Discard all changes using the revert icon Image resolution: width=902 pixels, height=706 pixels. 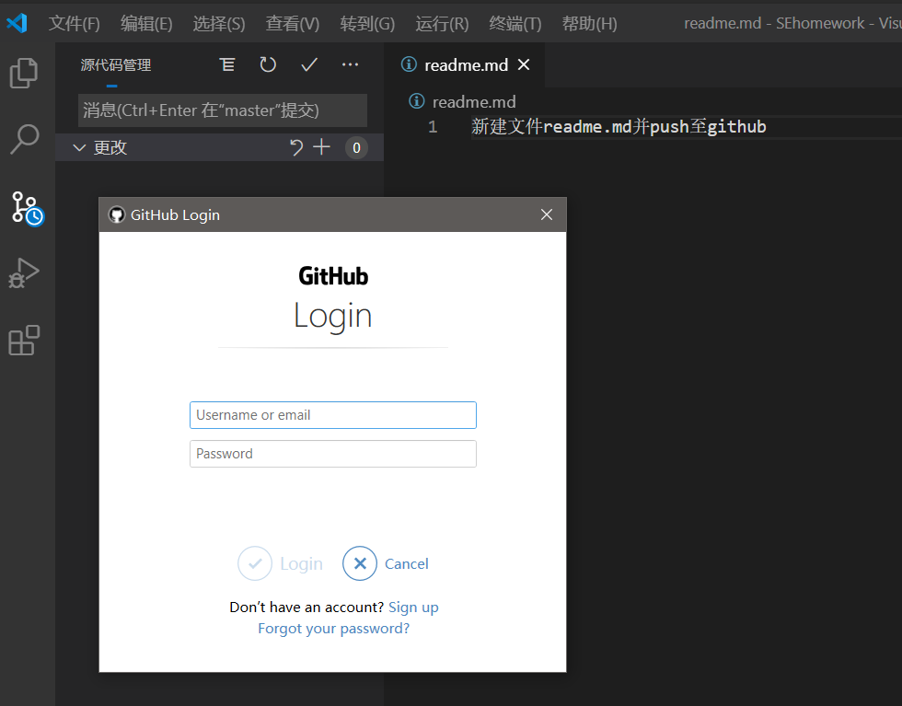296,146
